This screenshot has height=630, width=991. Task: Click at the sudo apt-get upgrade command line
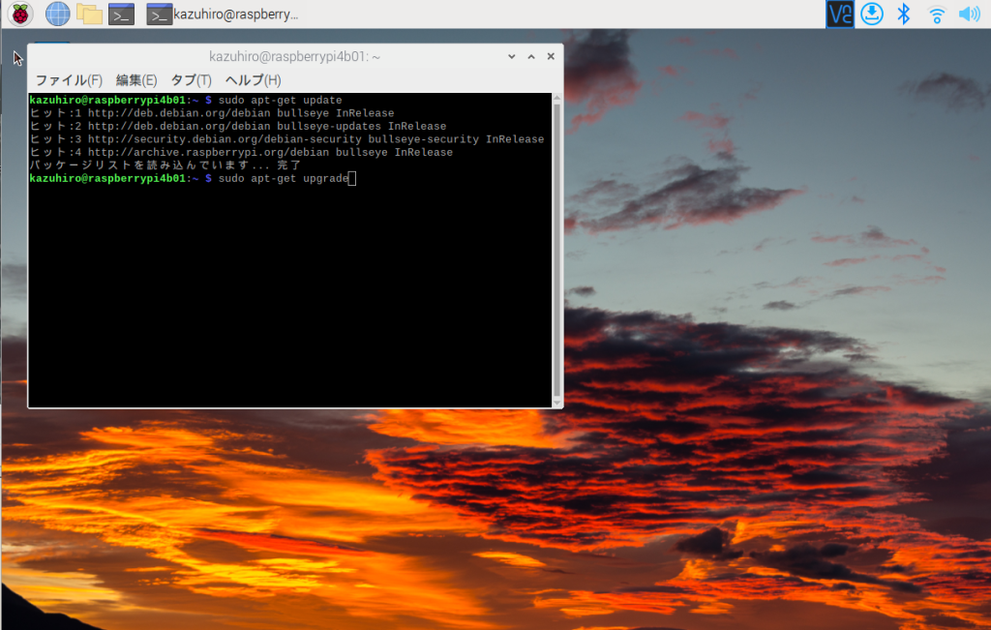[283, 179]
